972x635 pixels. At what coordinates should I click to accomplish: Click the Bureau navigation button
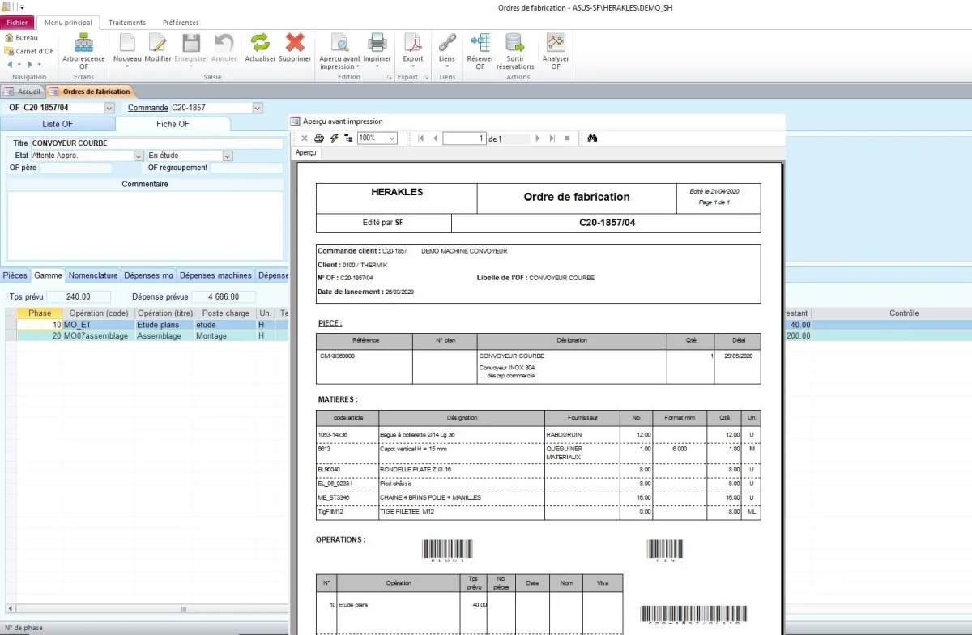[26, 38]
